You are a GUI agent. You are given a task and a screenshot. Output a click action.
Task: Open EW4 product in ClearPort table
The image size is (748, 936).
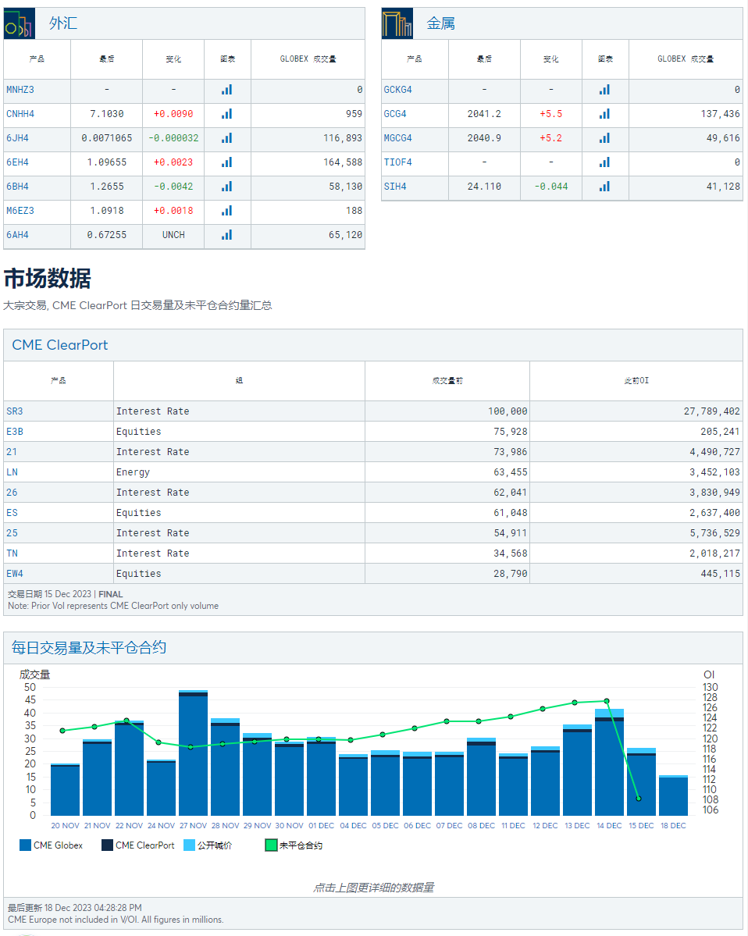(14, 574)
